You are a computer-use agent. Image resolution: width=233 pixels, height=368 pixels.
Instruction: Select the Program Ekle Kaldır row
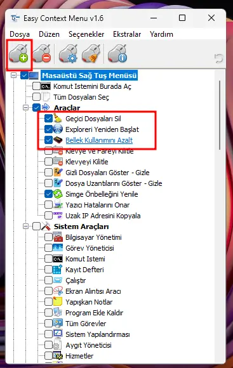tap(94, 313)
